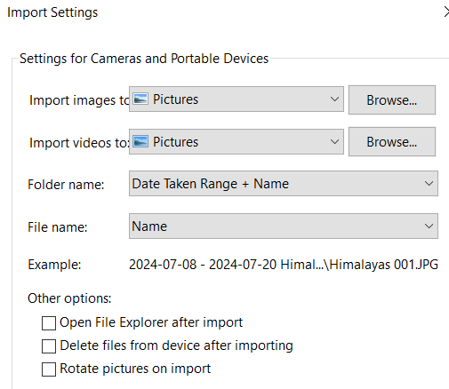
Task: Close the Import Settings dialog
Action: pyautogui.click(x=446, y=12)
